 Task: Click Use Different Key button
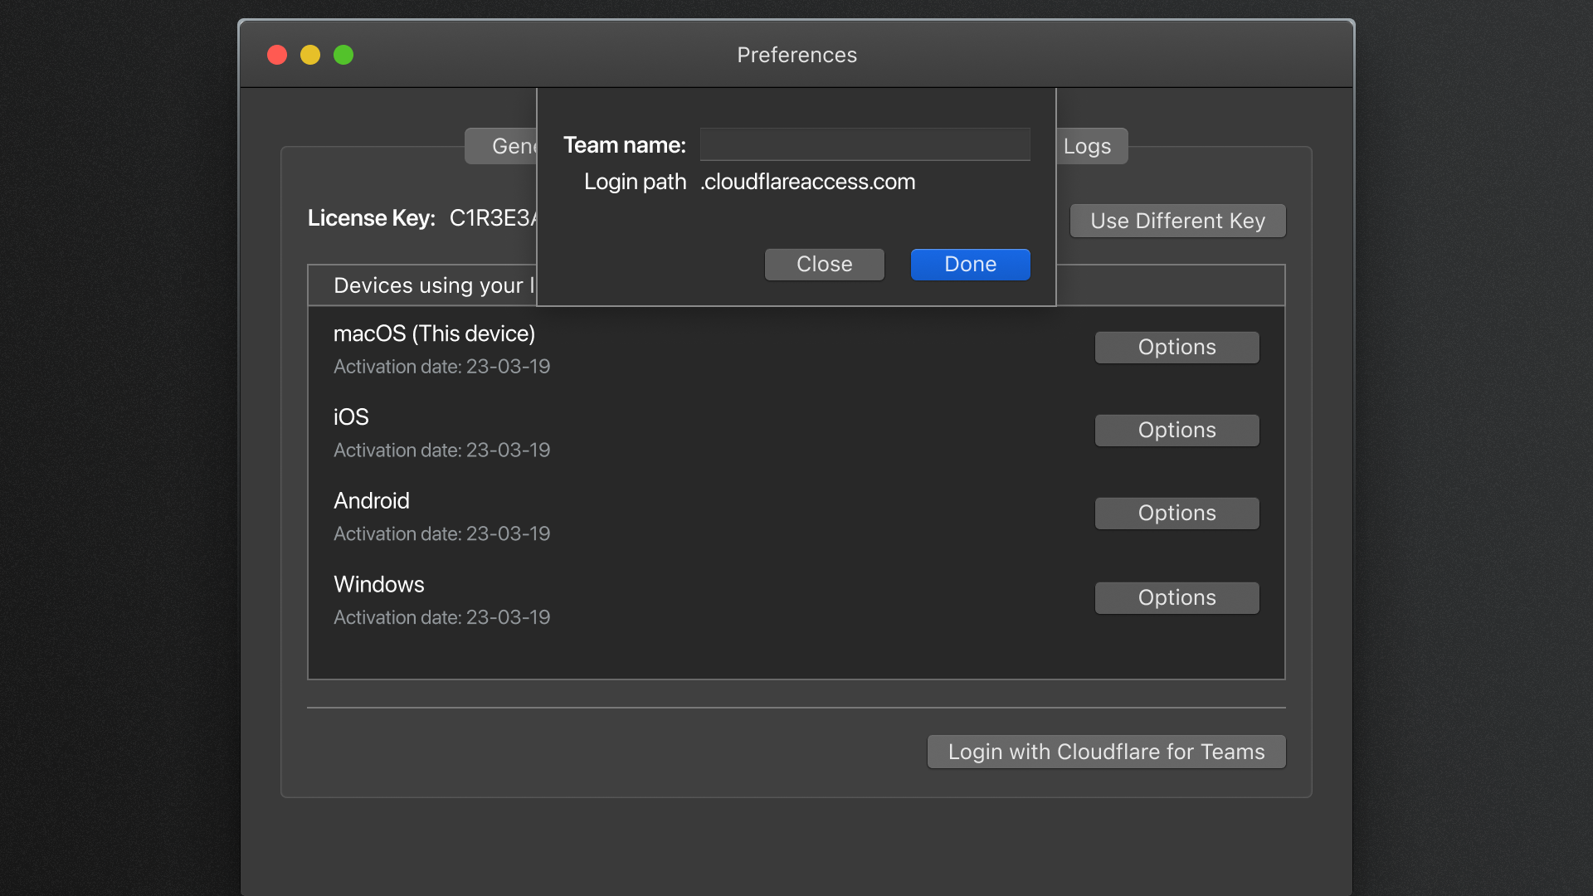(x=1177, y=221)
